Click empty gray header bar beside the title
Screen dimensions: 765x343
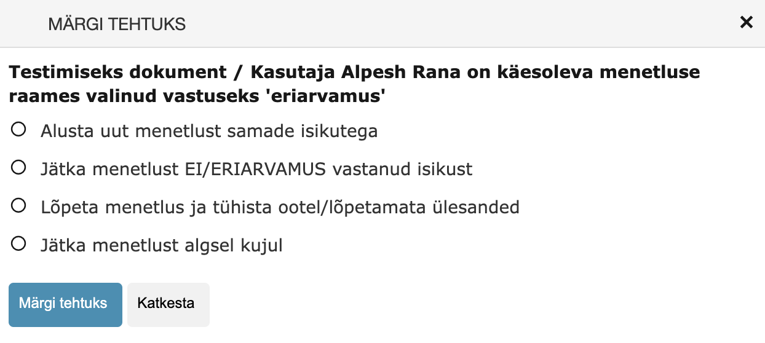[461, 23]
